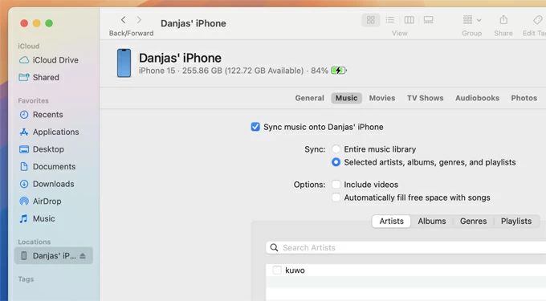Open iCloud Drive in sidebar
The width and height of the screenshot is (546, 301).
(x=48, y=60)
